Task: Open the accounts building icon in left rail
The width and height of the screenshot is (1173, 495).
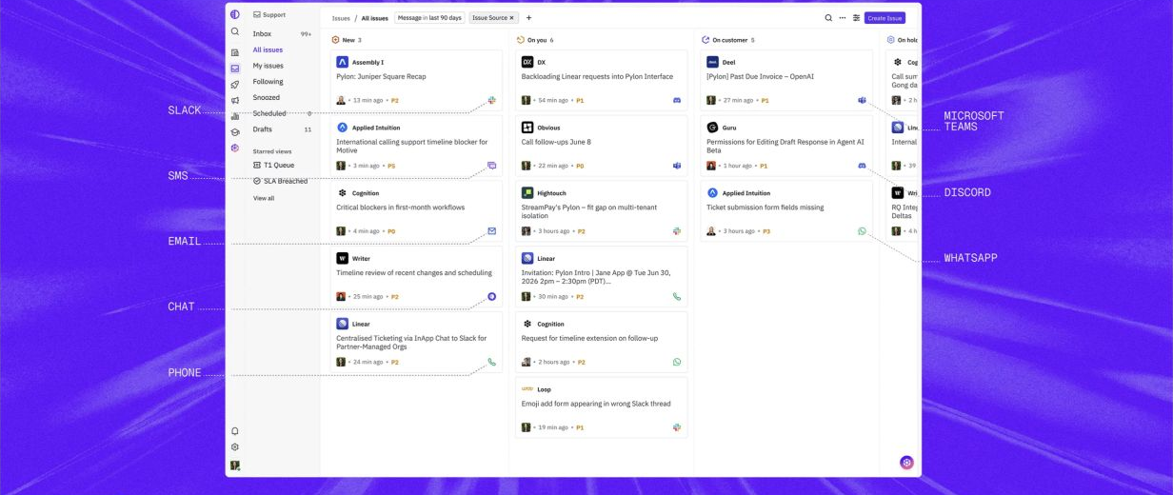Action: pos(235,52)
